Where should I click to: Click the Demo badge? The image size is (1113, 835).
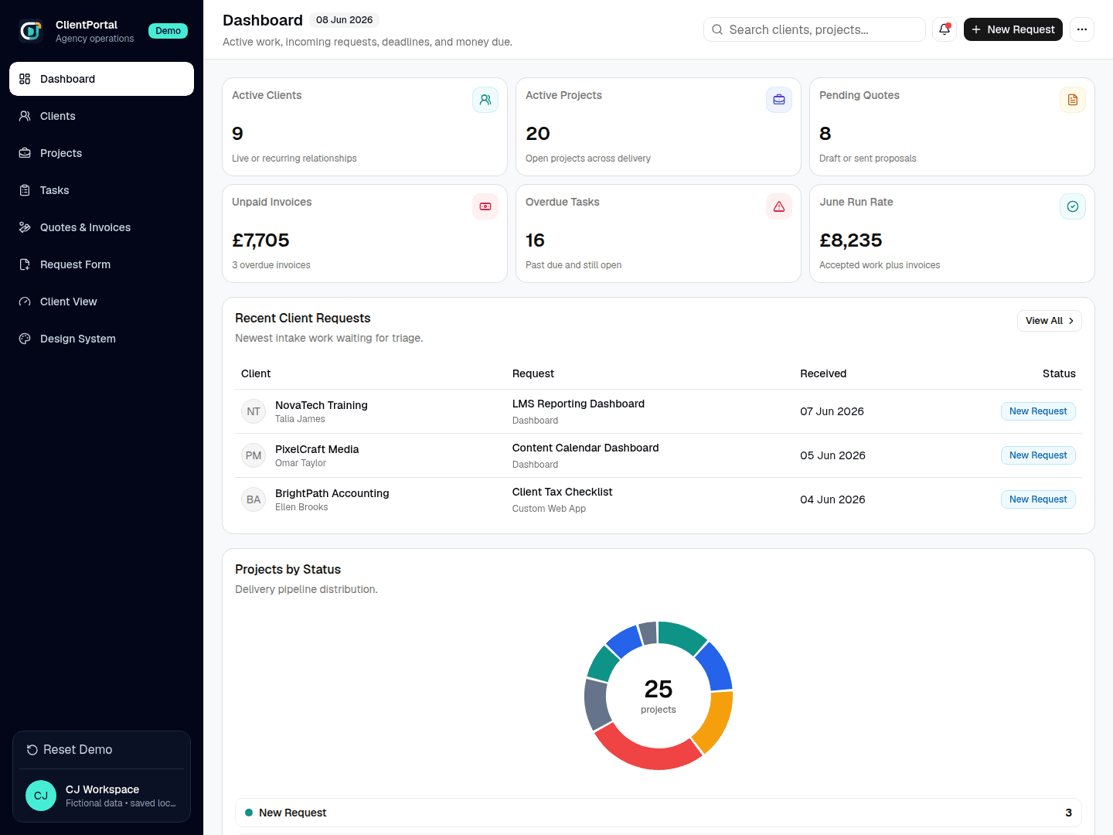[x=168, y=31]
